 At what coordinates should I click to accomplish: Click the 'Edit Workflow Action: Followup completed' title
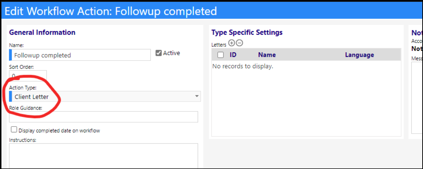tap(110, 11)
